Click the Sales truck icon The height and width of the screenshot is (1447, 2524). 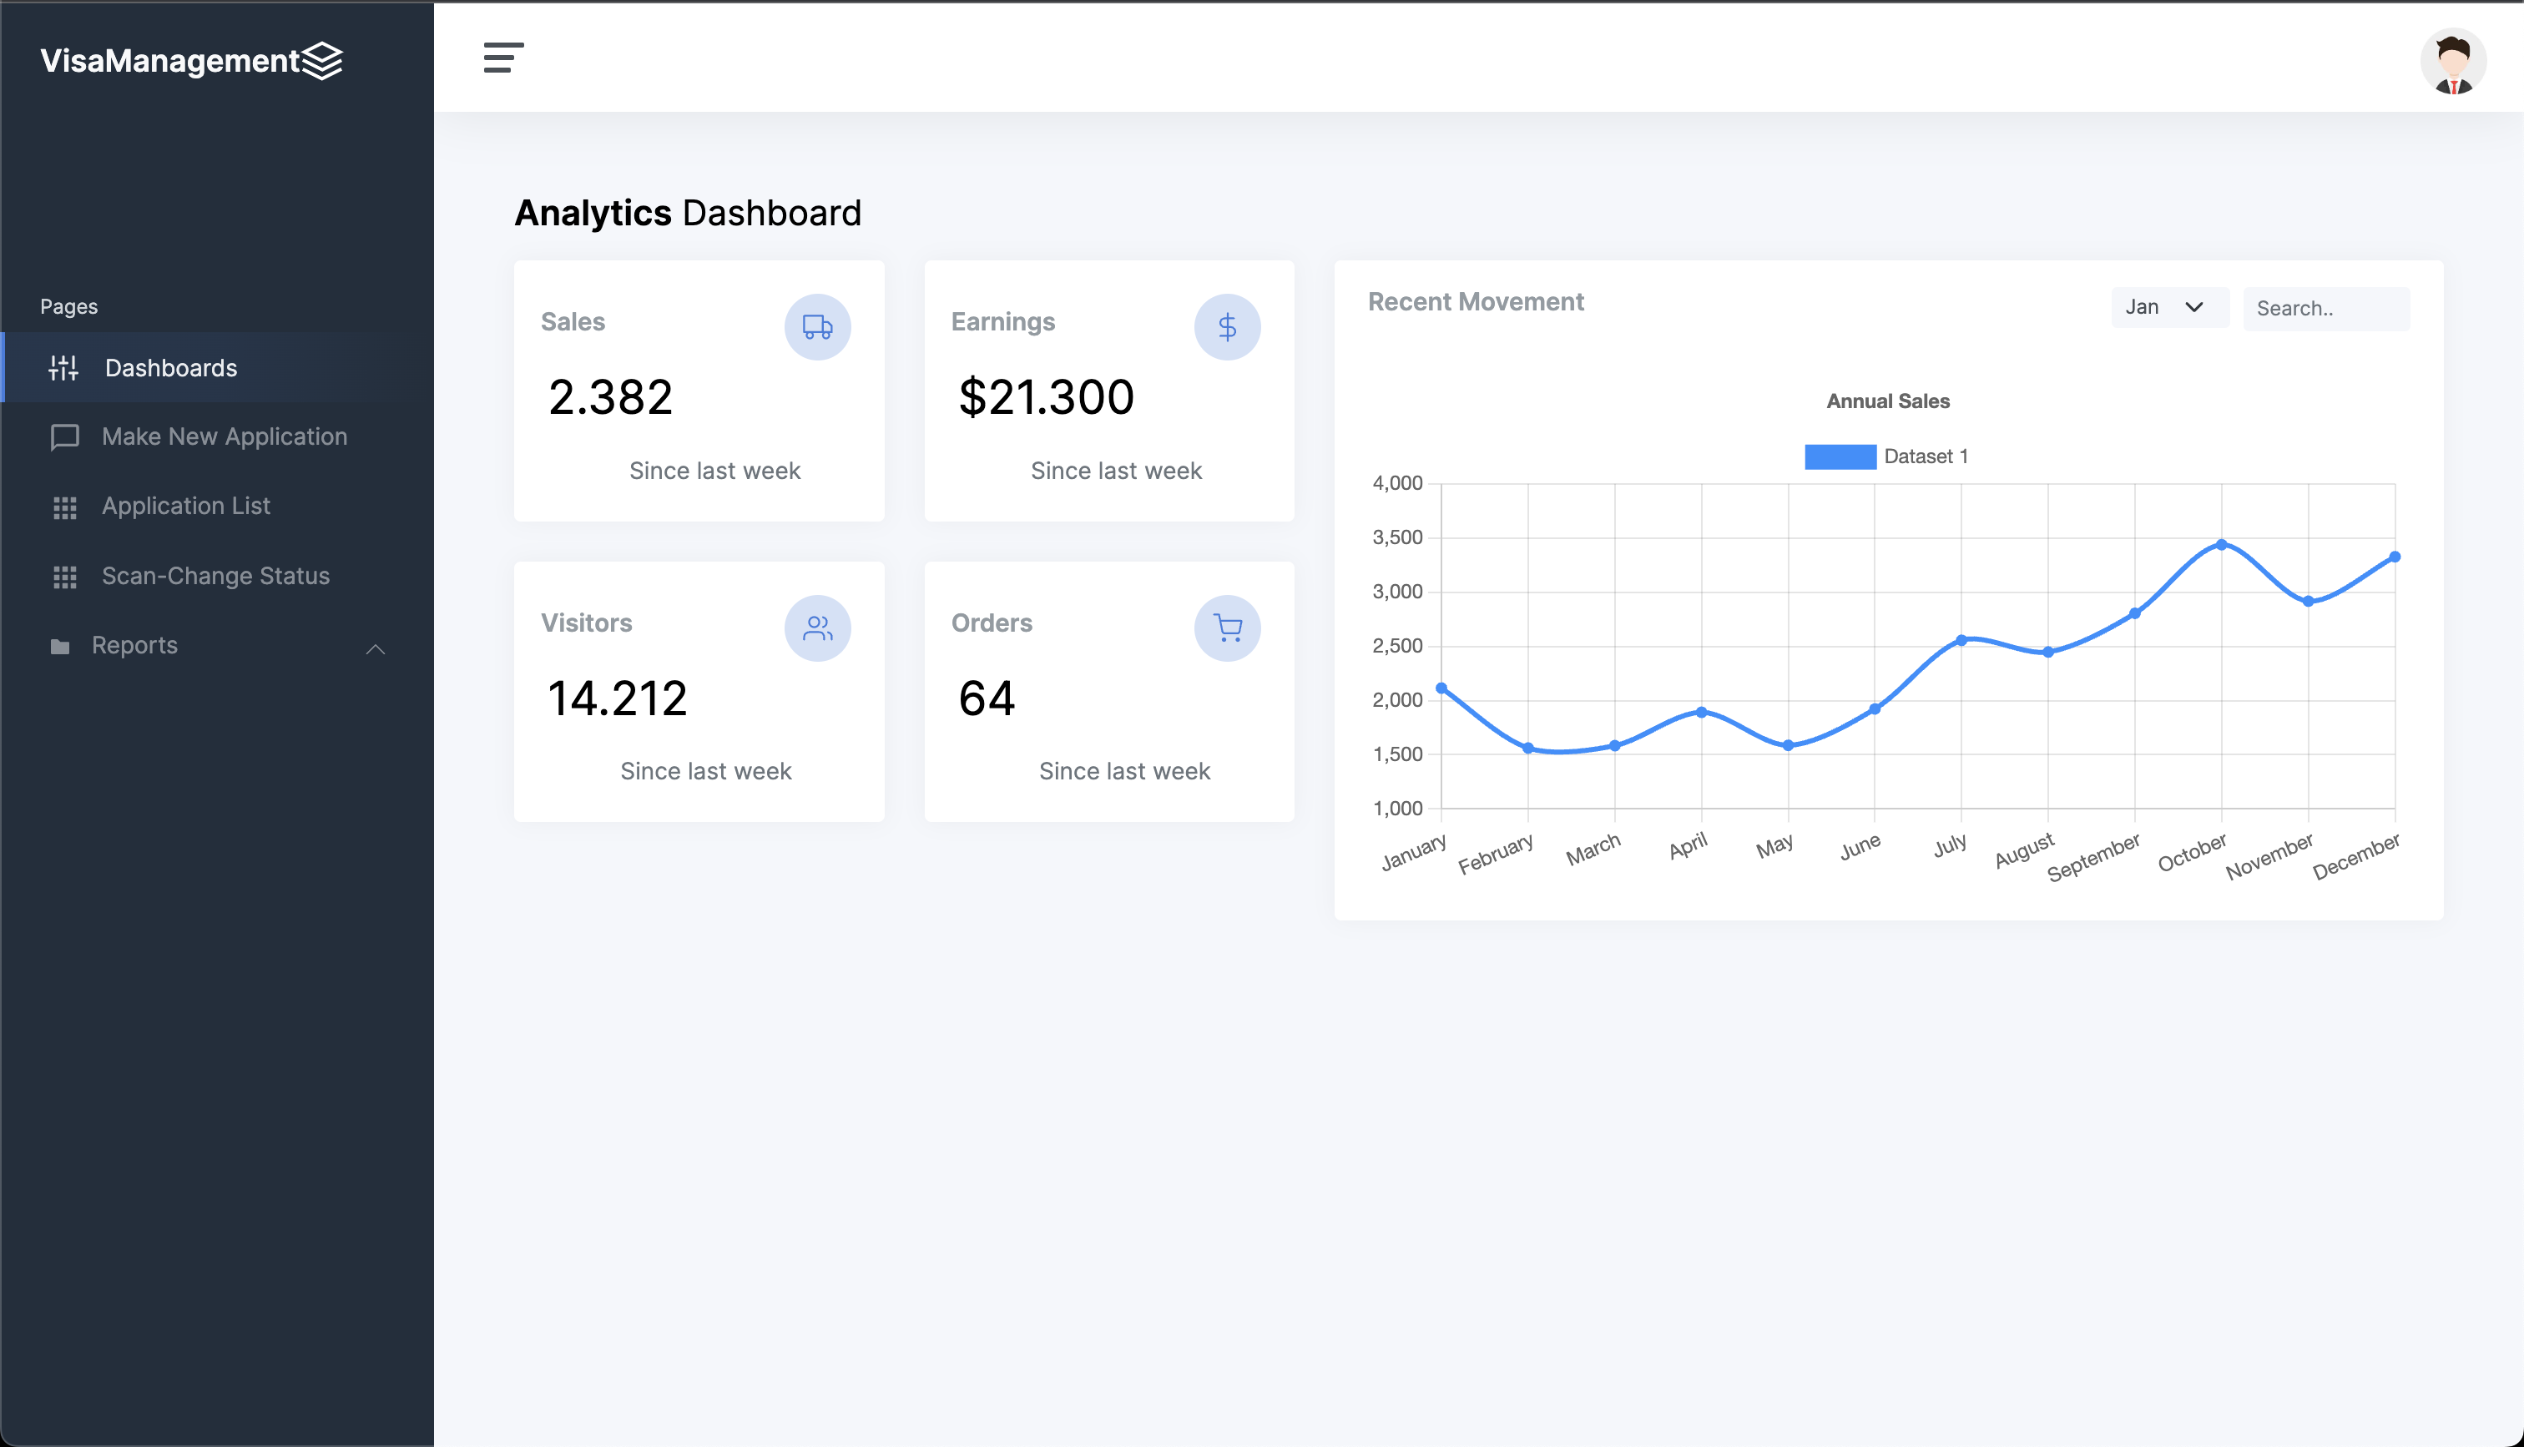817,327
